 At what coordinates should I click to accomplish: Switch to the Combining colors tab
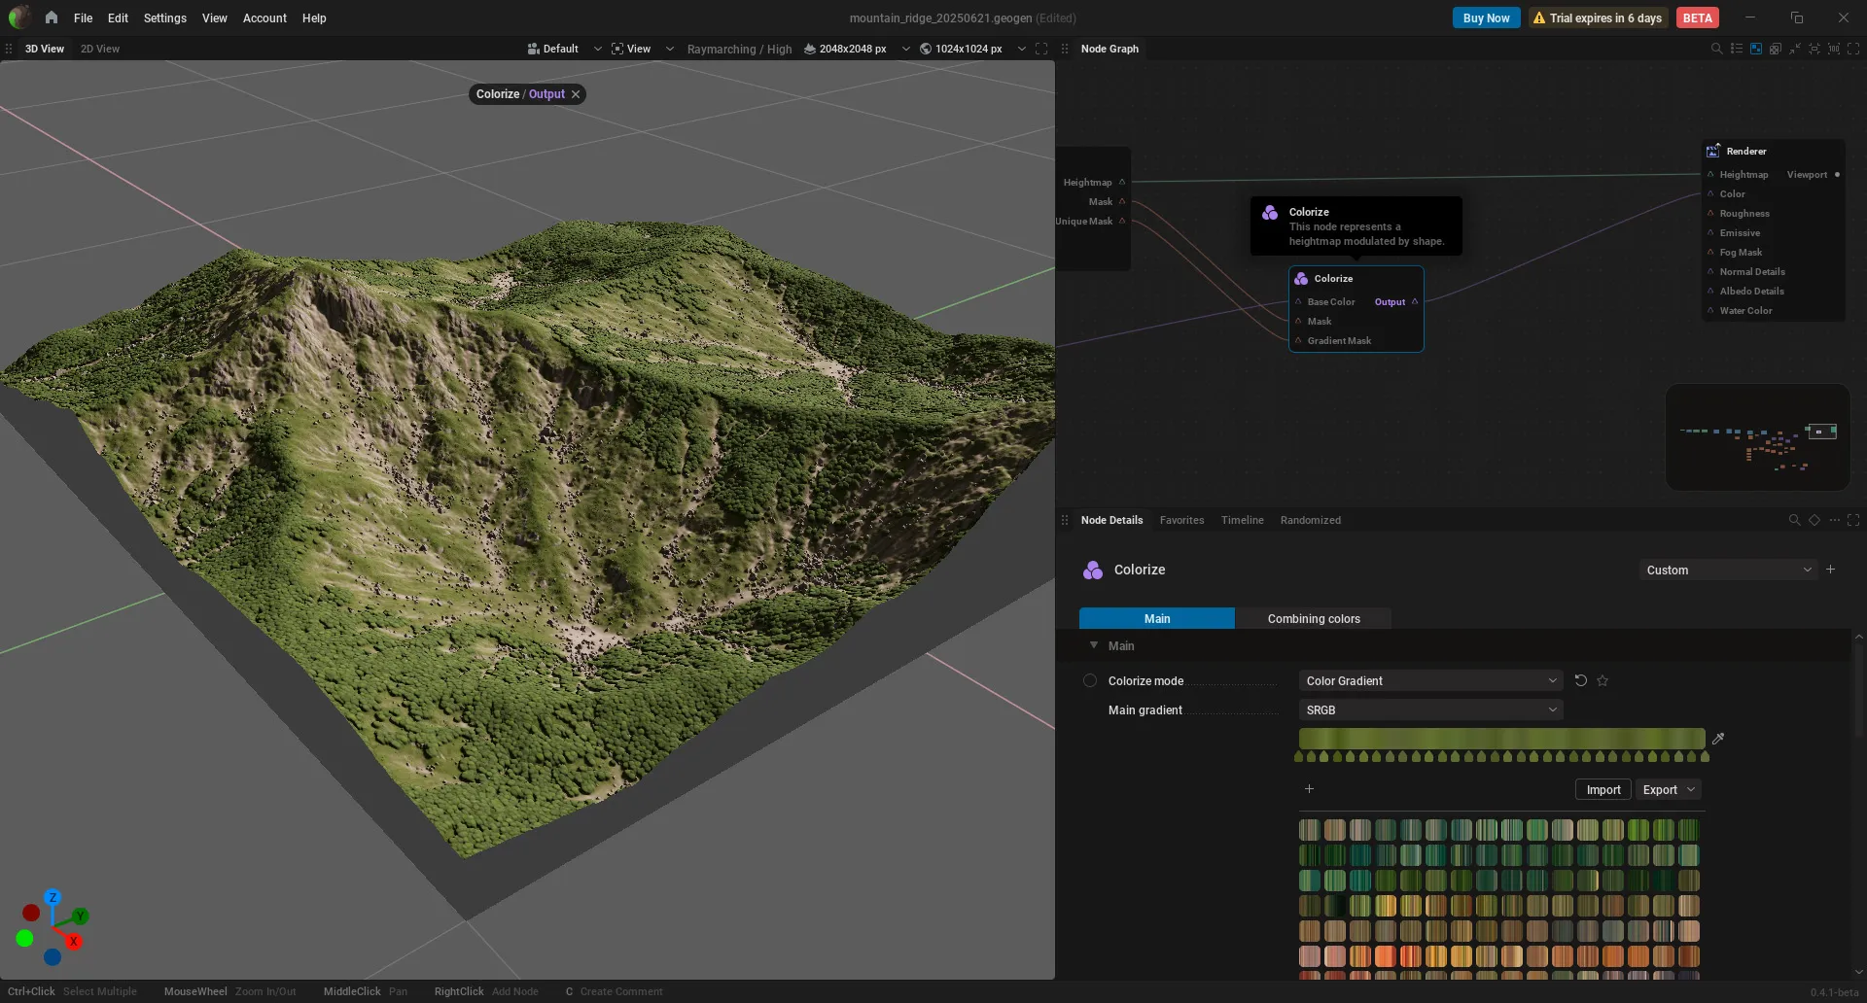click(1314, 618)
